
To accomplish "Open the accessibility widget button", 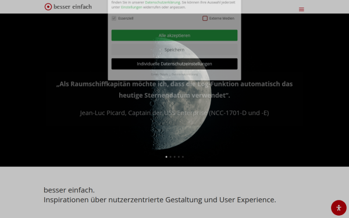I will pos(339,208).
